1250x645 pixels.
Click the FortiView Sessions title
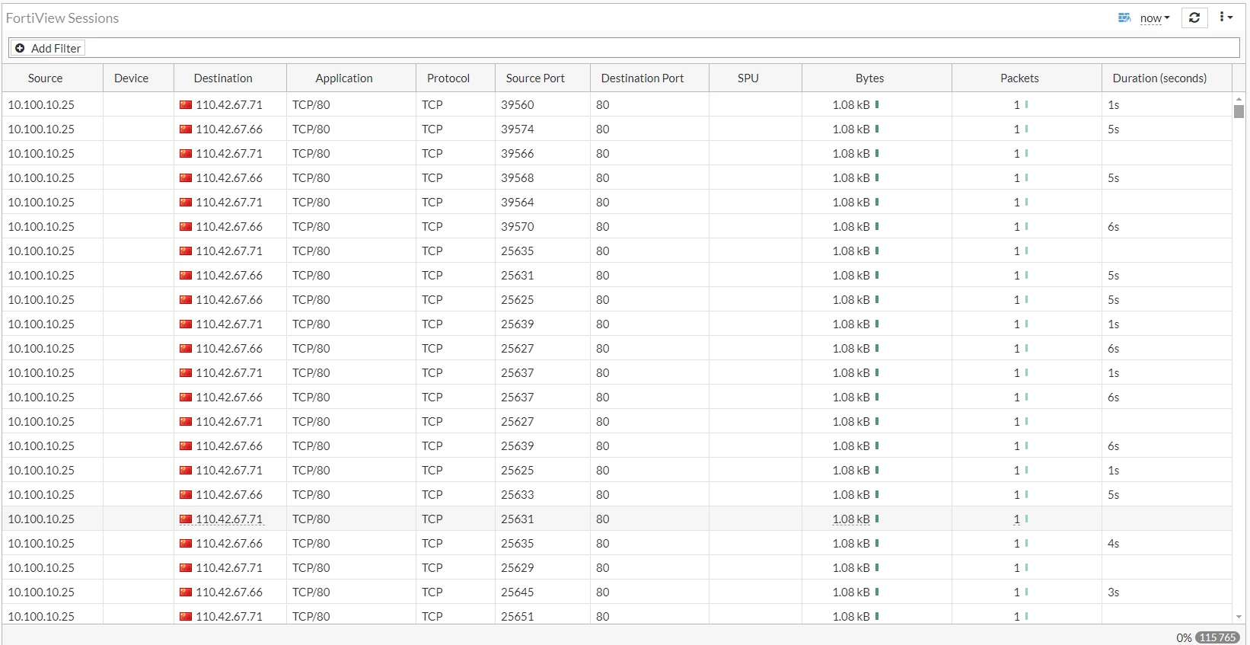tap(62, 18)
